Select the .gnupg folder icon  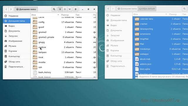(x=35, y=42)
